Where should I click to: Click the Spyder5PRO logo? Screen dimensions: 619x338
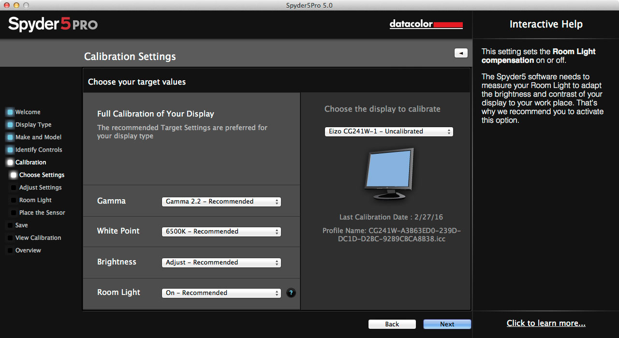pos(53,24)
